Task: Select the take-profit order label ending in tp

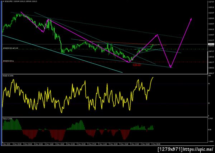Action: pos(8,61)
